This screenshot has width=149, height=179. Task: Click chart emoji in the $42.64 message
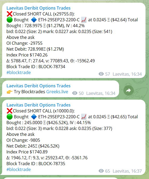click(x=84, y=20)
